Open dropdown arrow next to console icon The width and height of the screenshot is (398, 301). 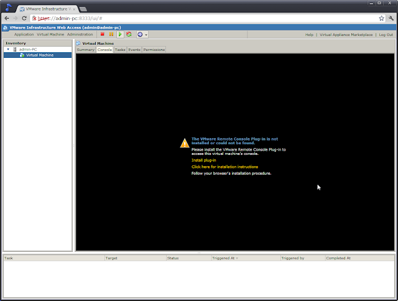pos(146,35)
